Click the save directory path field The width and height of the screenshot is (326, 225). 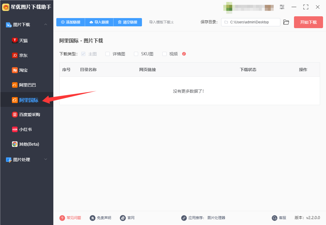pyautogui.click(x=250, y=22)
